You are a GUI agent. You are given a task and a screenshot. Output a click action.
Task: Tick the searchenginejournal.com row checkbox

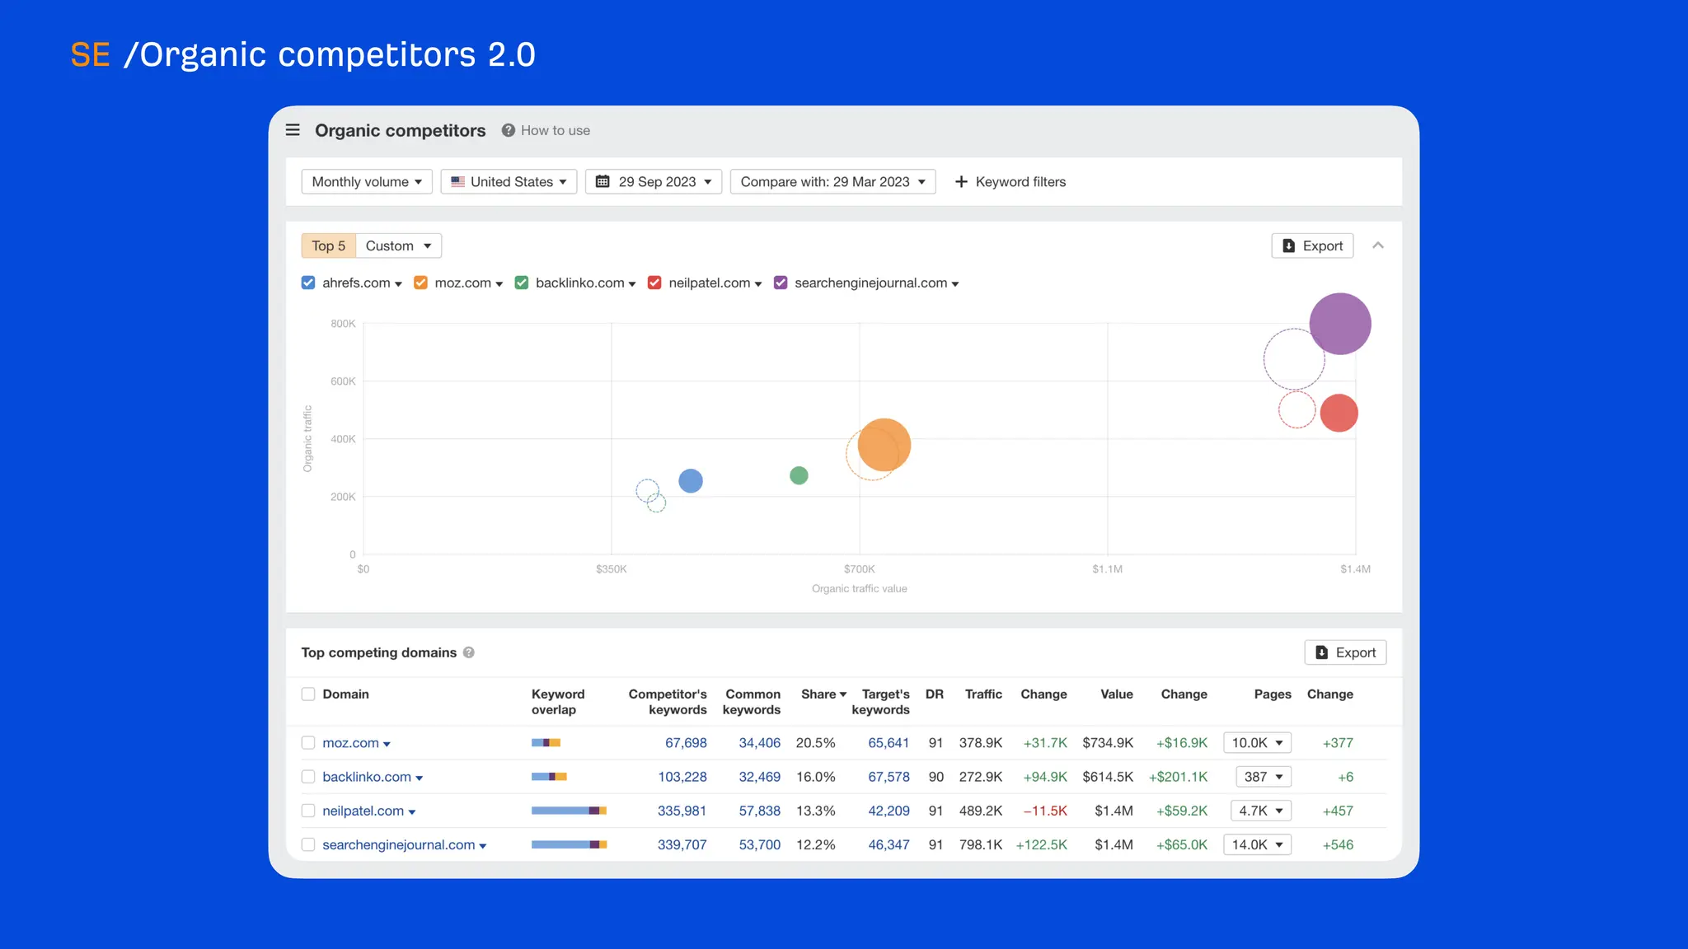(x=308, y=844)
